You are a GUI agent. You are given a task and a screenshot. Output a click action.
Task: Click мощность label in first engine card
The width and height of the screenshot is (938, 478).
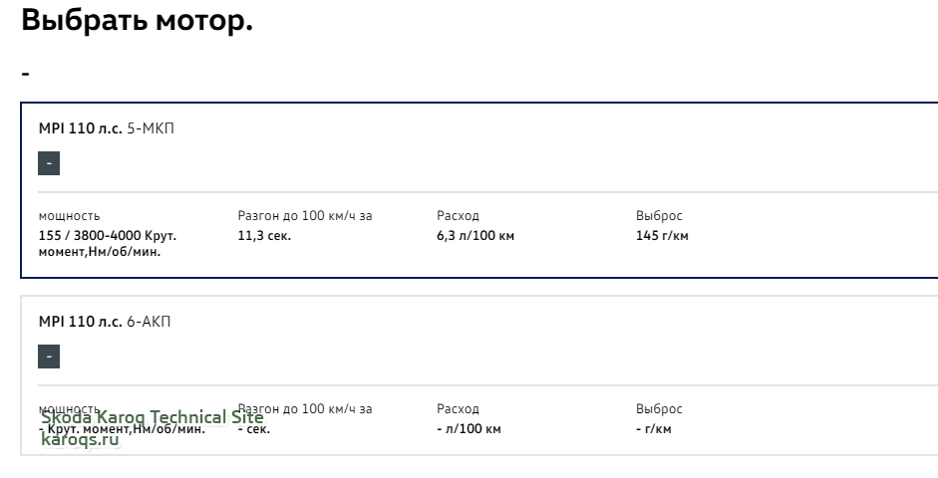[x=70, y=216]
